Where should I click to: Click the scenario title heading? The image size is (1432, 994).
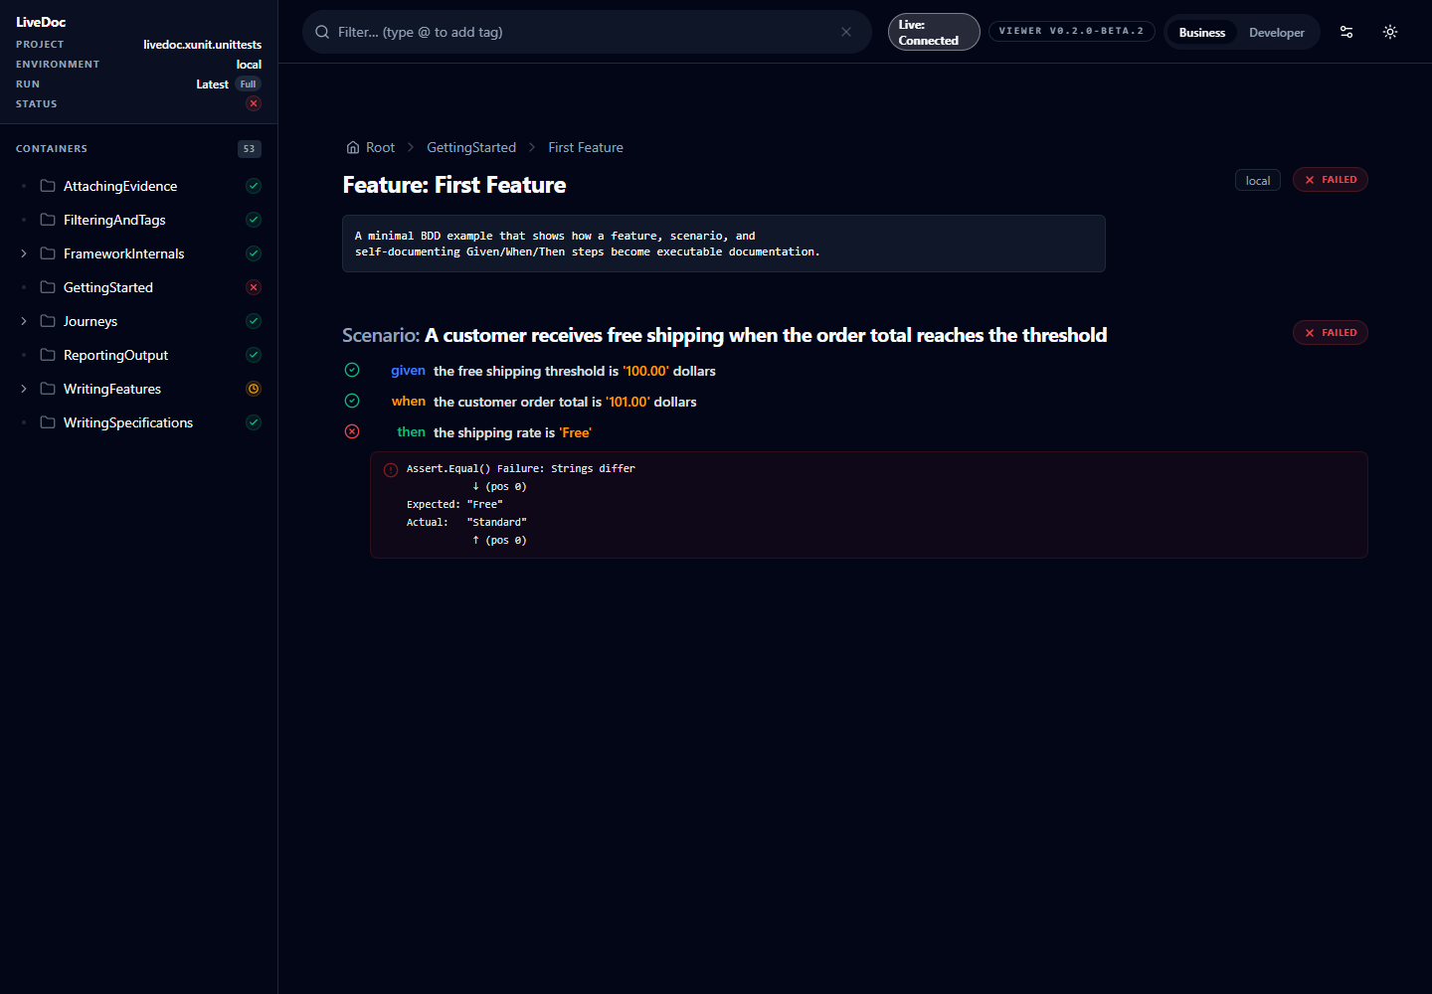click(724, 335)
